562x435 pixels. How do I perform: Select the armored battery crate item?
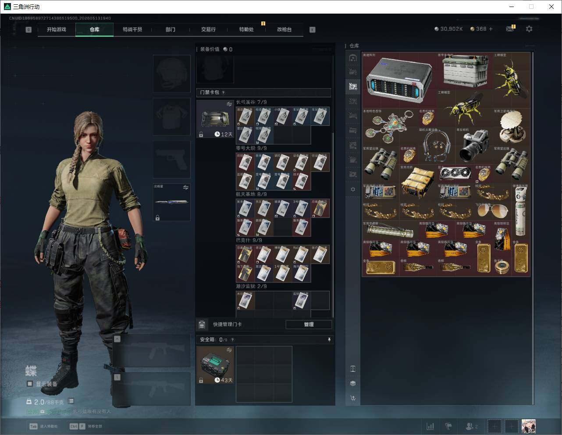pos(465,71)
